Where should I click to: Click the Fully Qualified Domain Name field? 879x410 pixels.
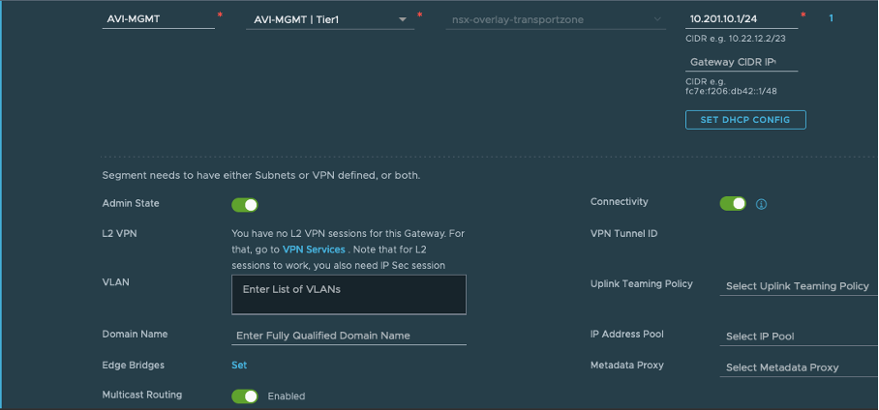pyautogui.click(x=349, y=336)
